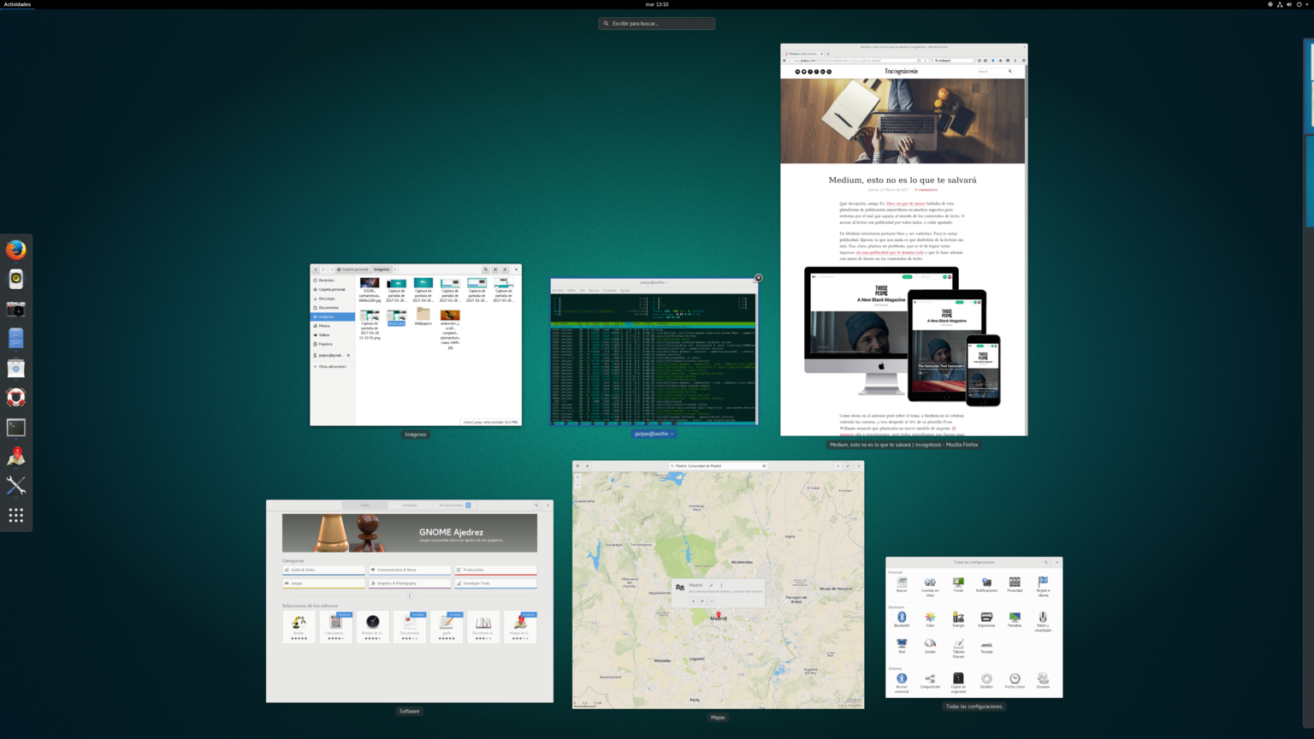Open the wrench and screwdriver settings icon
The height and width of the screenshot is (739, 1314).
(15, 486)
